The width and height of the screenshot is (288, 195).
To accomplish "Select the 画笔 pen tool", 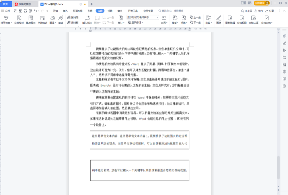I will [x=219, y=20].
